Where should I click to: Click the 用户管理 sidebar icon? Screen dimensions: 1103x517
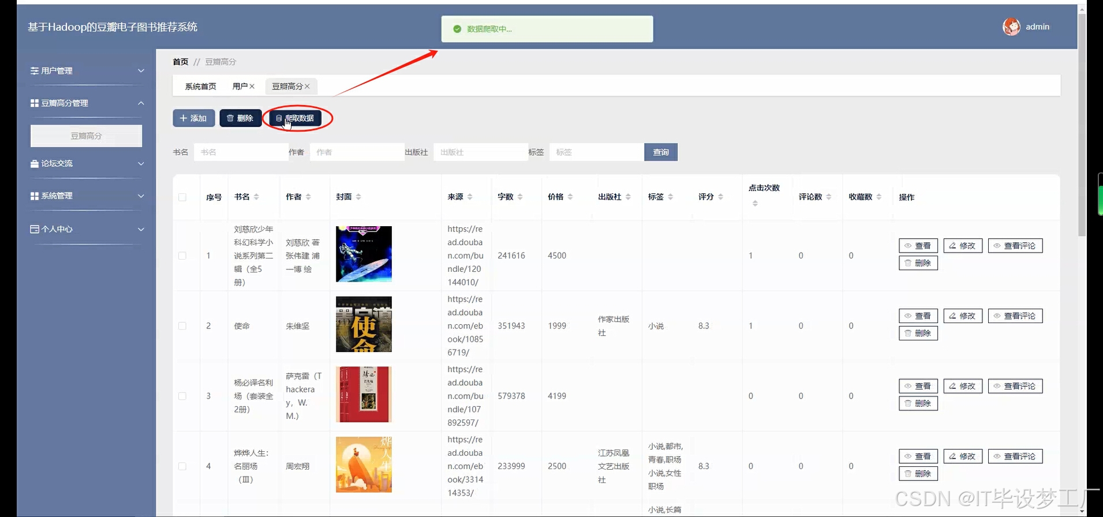pos(35,70)
